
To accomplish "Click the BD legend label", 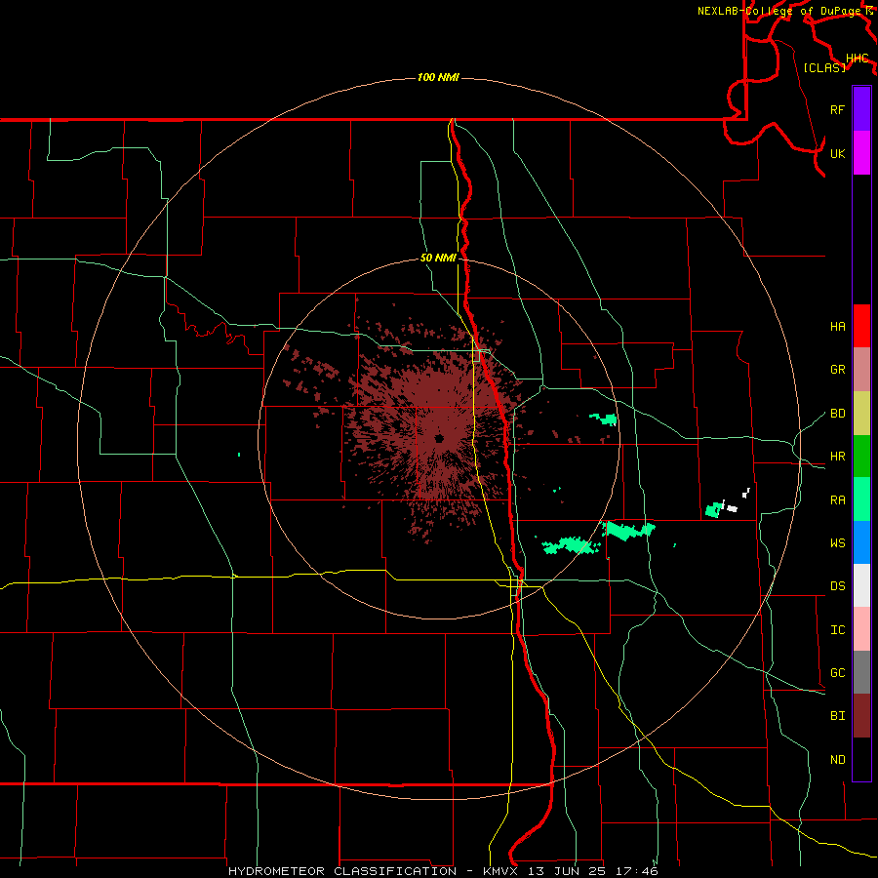I will pos(837,414).
